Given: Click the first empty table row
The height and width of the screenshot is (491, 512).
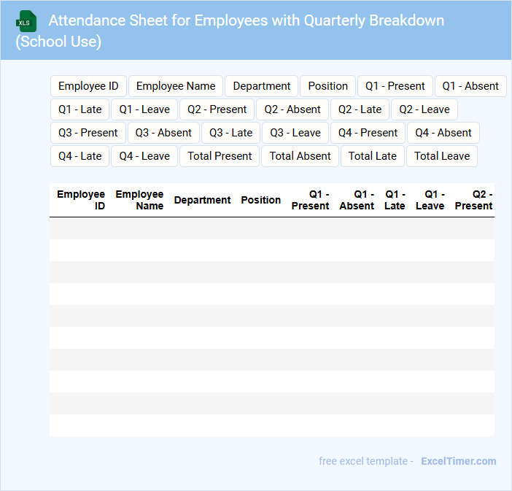Looking at the screenshot, I should [x=271, y=228].
